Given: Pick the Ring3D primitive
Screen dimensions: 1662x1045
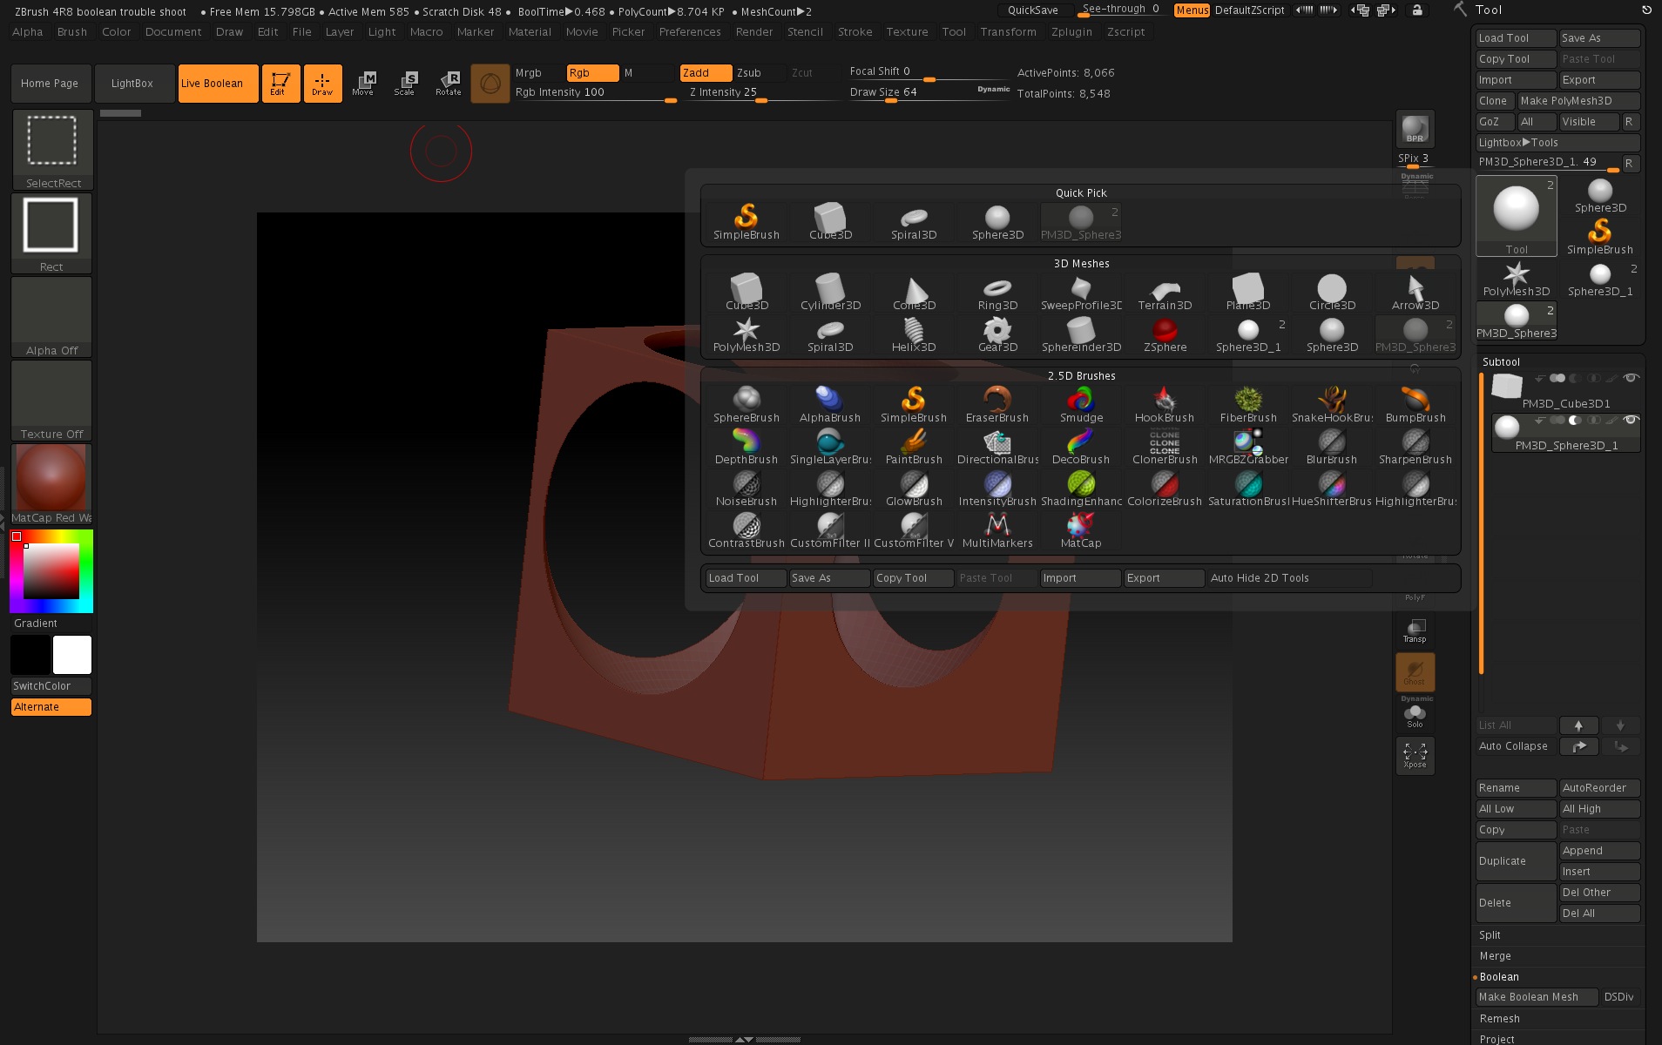Looking at the screenshot, I should tap(997, 293).
